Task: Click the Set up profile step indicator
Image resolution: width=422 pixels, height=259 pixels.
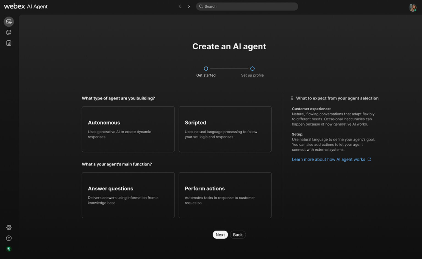Action: pos(252,69)
